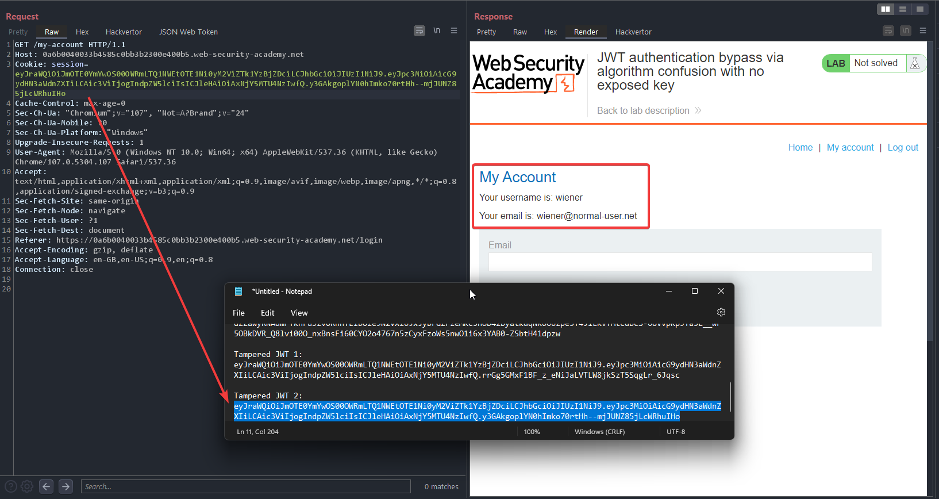Select top-bottom split layout icon
The image size is (939, 499).
(x=903, y=9)
